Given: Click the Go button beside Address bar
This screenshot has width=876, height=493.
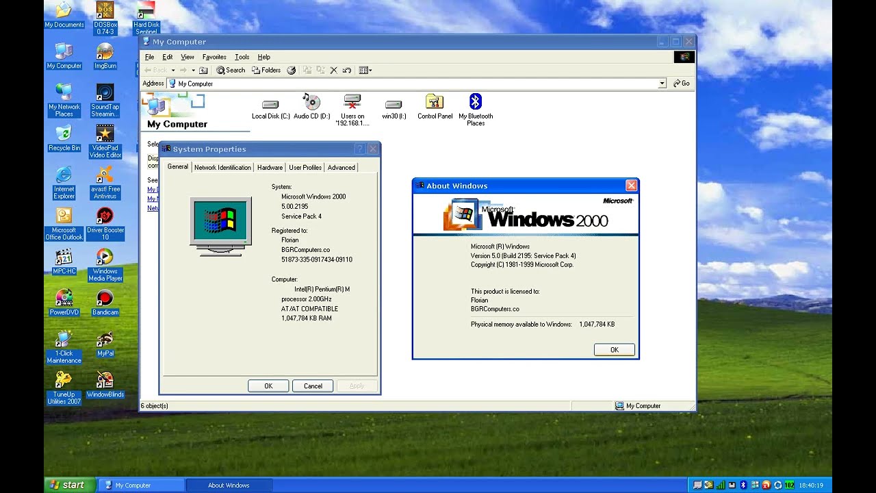Looking at the screenshot, I should (682, 84).
